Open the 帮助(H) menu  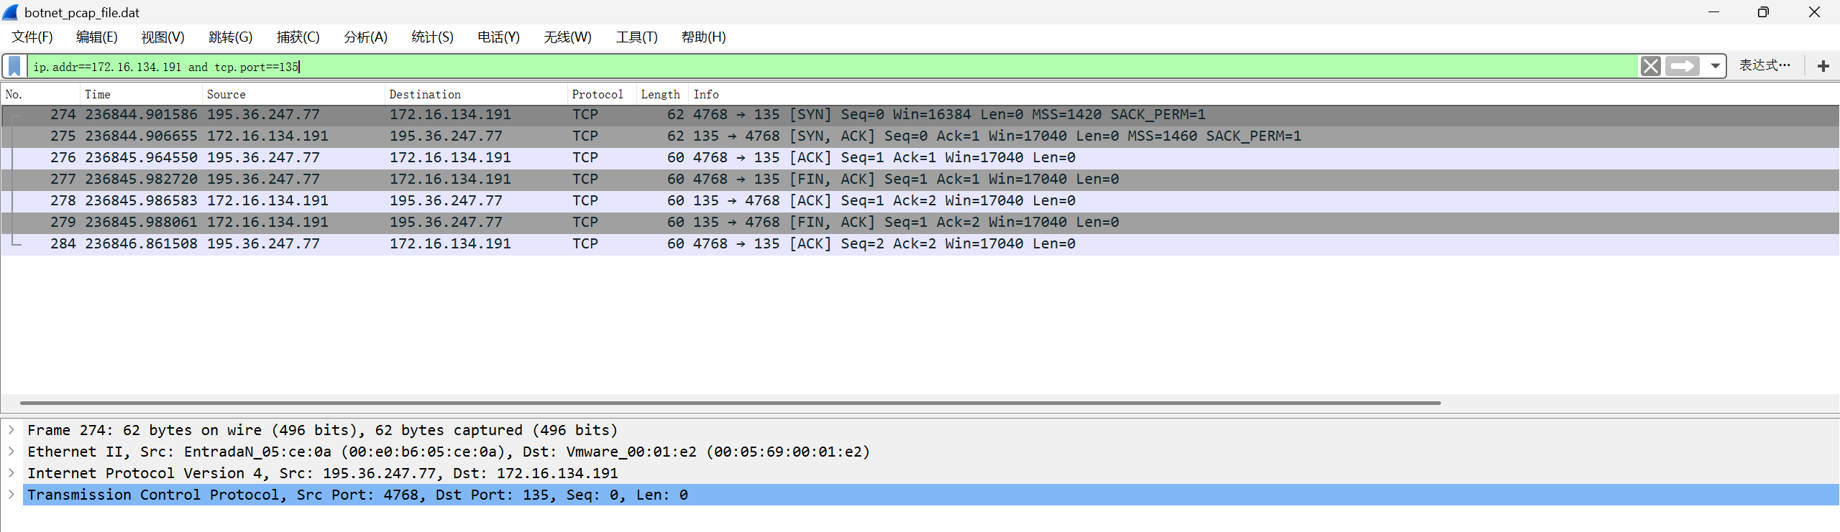pos(703,37)
